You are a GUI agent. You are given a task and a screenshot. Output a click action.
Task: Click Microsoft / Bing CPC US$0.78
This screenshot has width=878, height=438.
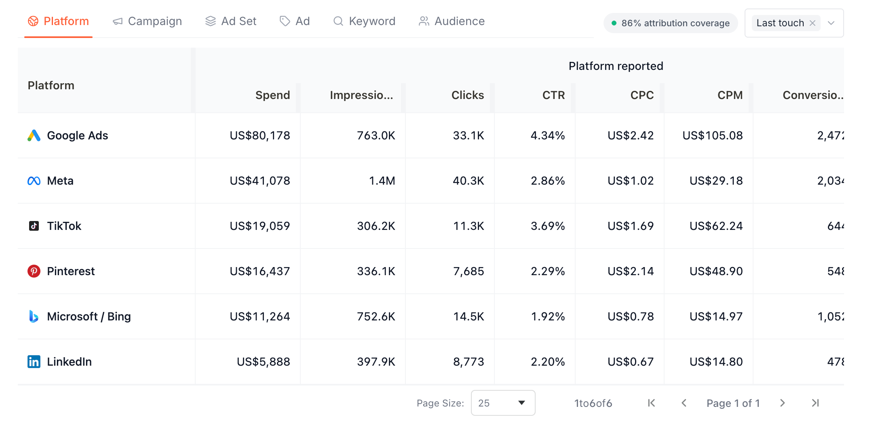pos(631,316)
